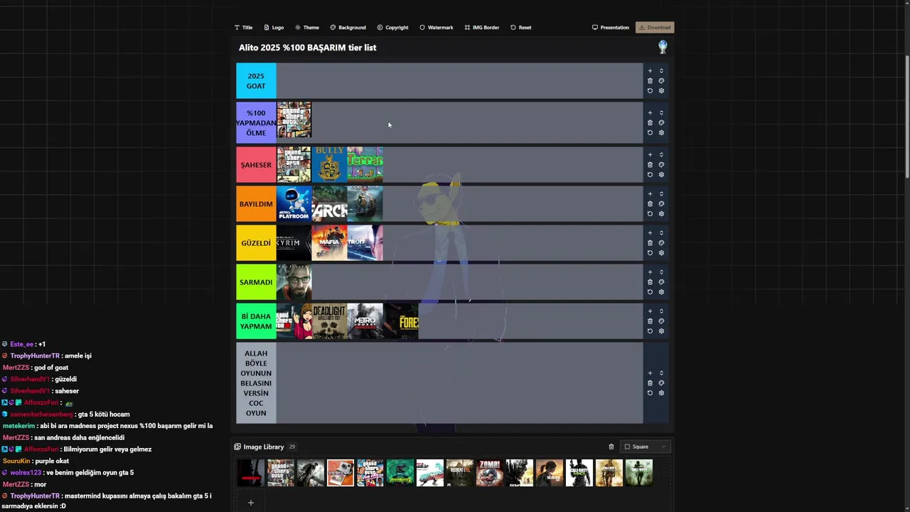Click the tier list title text
Image resolution: width=910 pixels, height=512 pixels.
coord(307,48)
